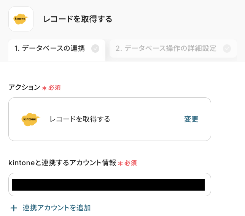This screenshot has width=245, height=216.
Task: Click the blacked-out account name value
Action: [108, 185]
